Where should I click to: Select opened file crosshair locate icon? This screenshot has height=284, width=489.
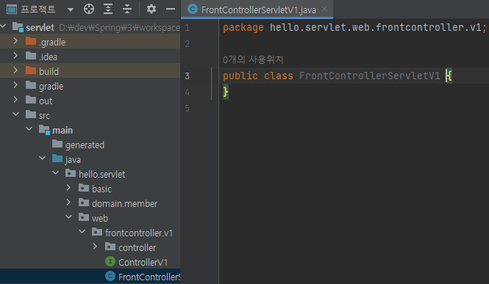coord(89,9)
